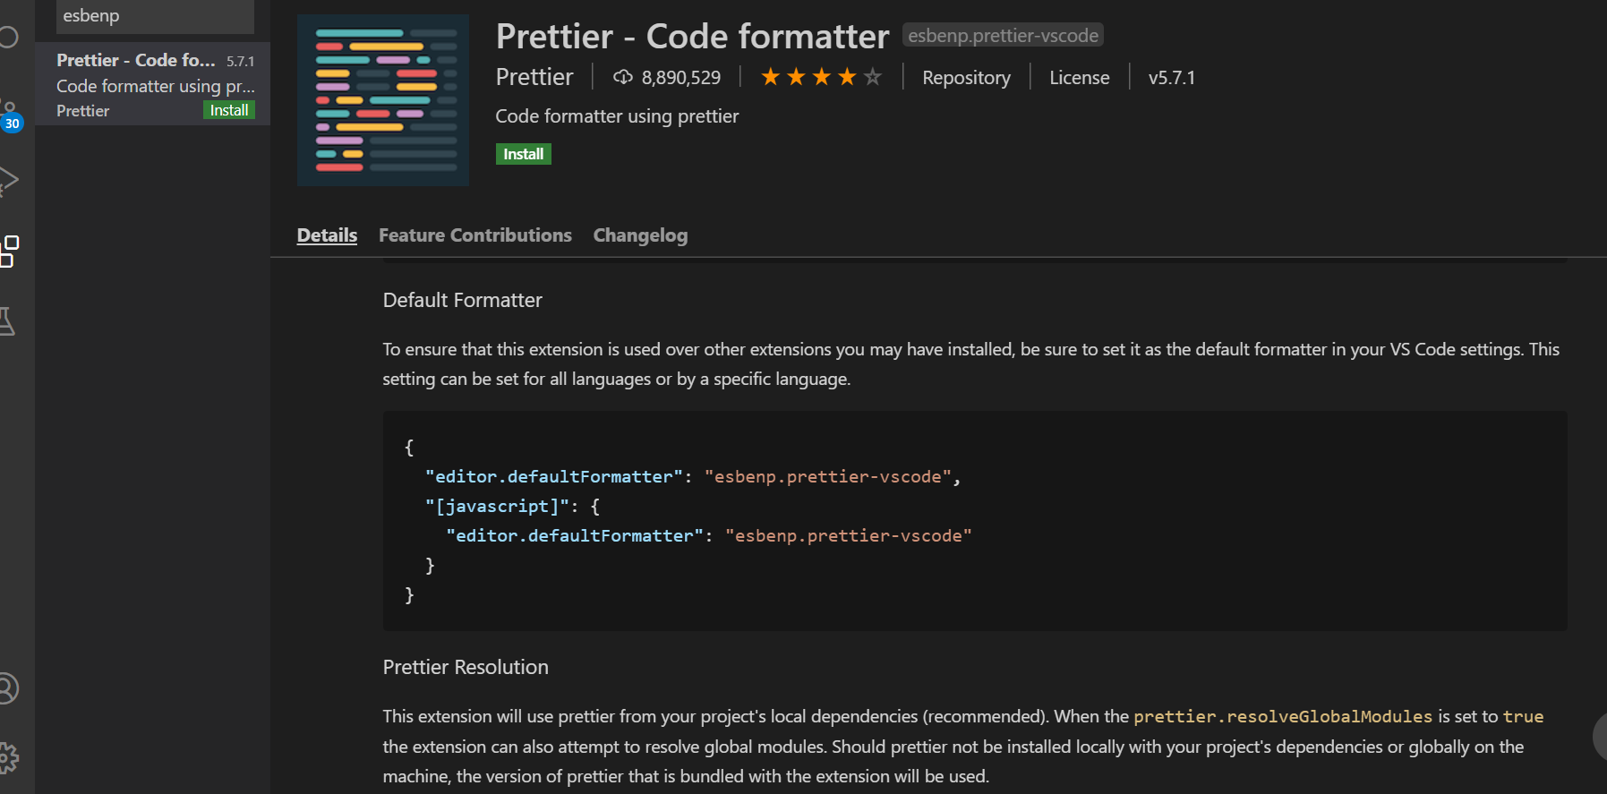Viewport: 1607px width, 794px height.
Task: Install Prettier from the sidebar list item
Action: pyautogui.click(x=229, y=110)
